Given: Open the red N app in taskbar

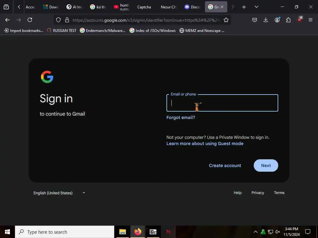Looking at the screenshot, I should tap(168, 232).
